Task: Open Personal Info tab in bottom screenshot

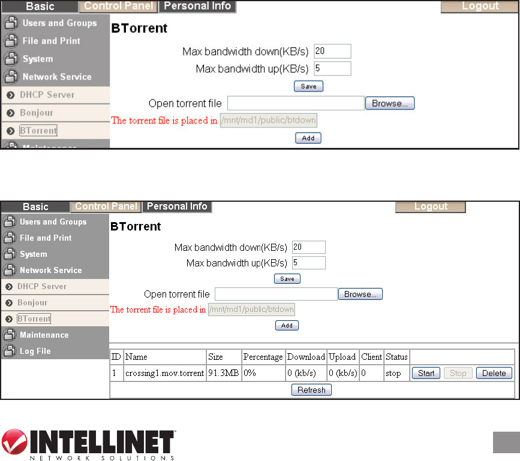Action: pos(177,206)
